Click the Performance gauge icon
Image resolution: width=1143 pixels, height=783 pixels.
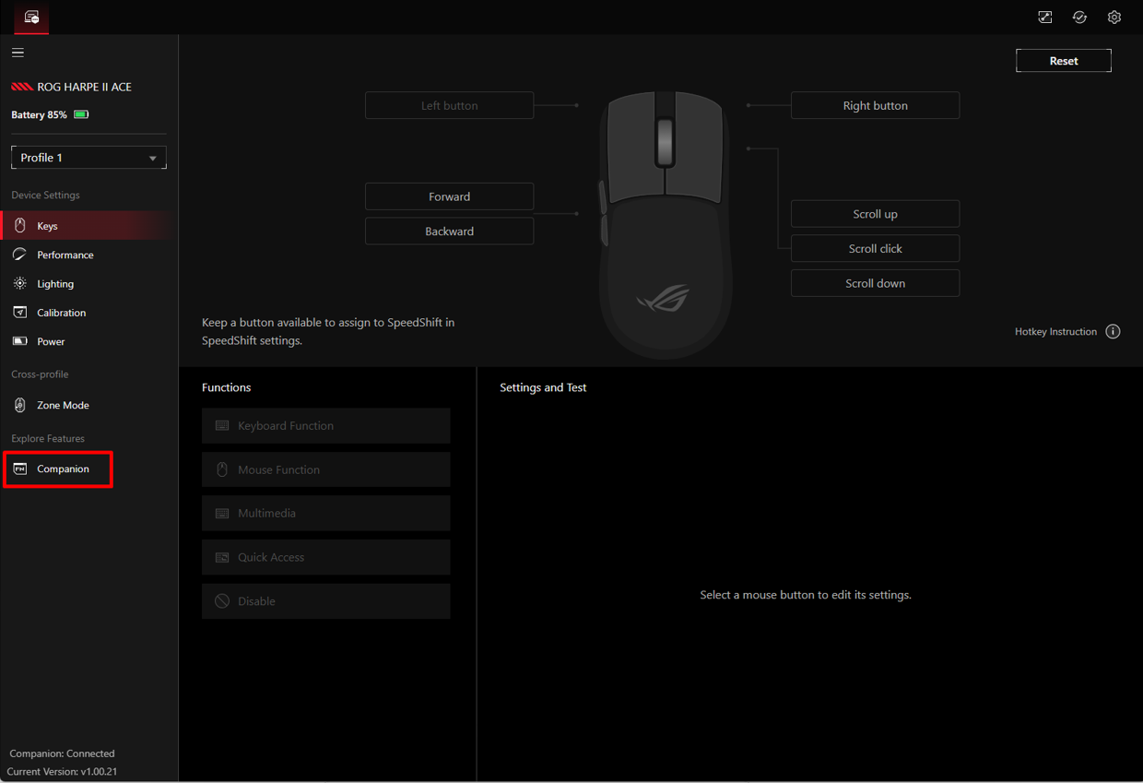[x=19, y=255]
